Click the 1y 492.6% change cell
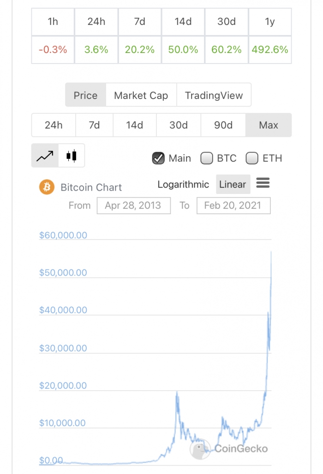Screen dimensions: 323x474 [270, 50]
